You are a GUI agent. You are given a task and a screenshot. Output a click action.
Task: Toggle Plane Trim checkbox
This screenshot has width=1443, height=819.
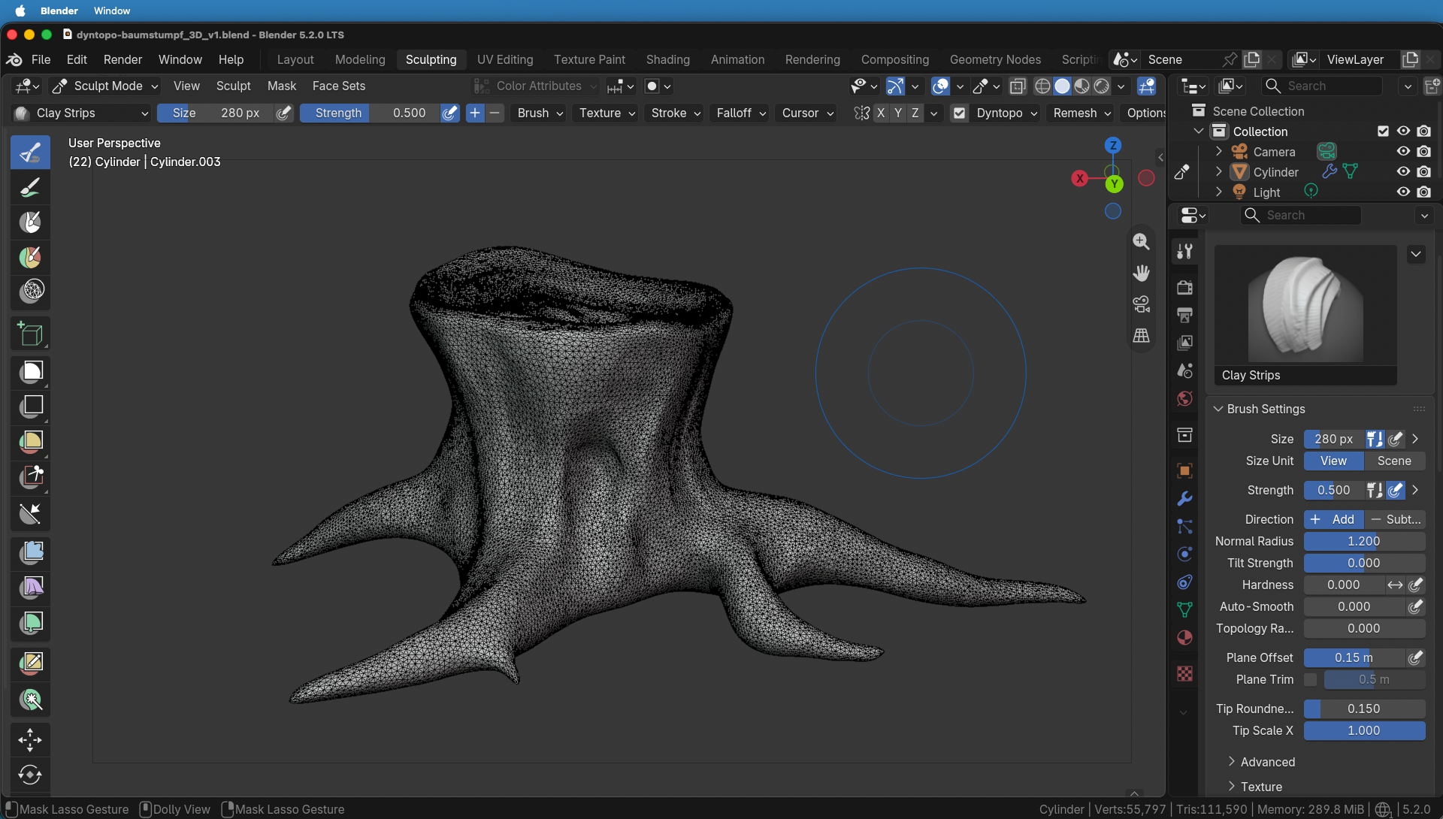(x=1311, y=679)
